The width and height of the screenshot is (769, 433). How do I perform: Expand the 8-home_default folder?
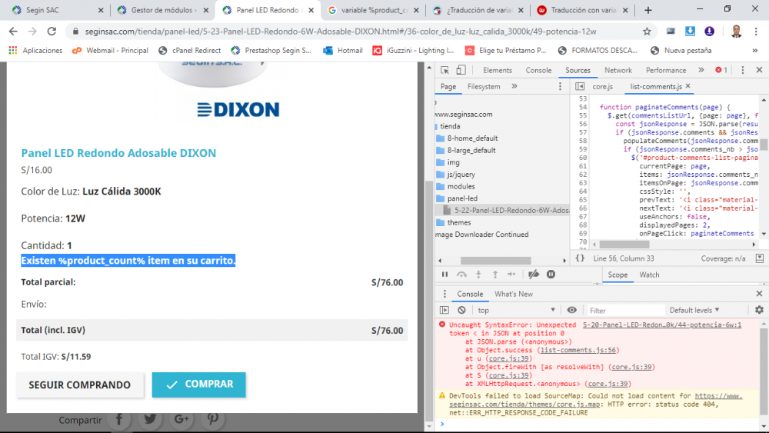pos(467,138)
